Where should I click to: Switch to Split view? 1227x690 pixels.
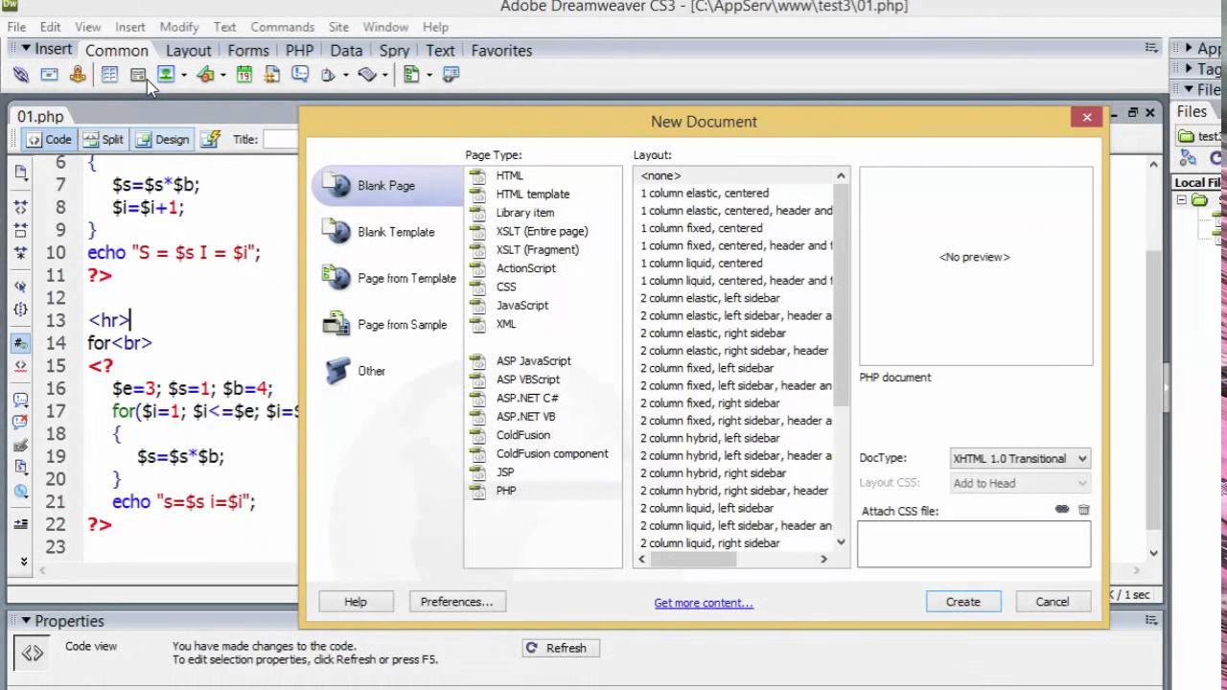click(104, 139)
